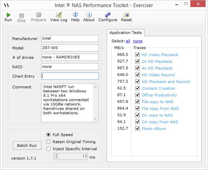Disable the Photo Album test checkbox
Viewport: 208px width, 170px height.
[137, 129]
